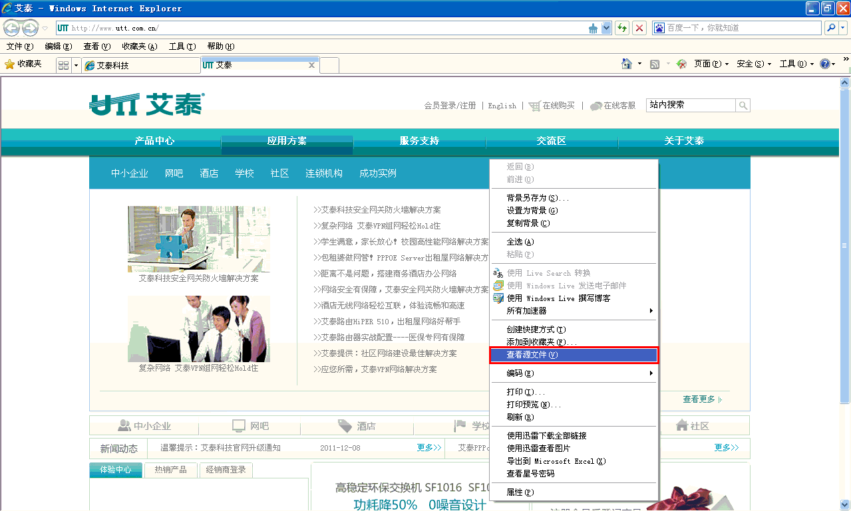851x511 pixels.
Task: Click the 站内搜索 input field
Action: coord(691,105)
